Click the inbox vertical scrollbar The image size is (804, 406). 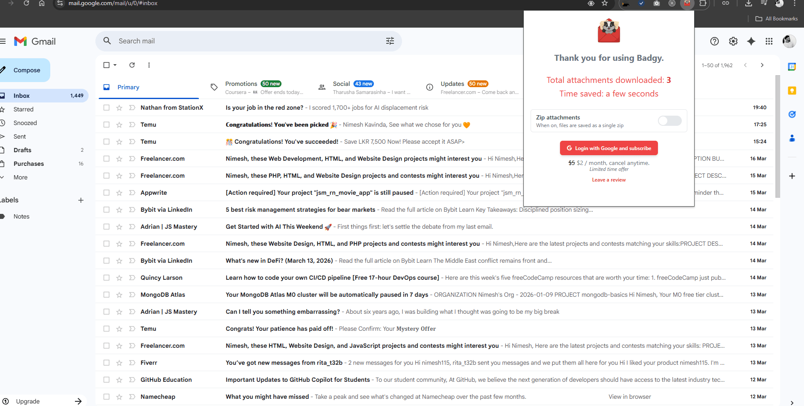(x=778, y=136)
